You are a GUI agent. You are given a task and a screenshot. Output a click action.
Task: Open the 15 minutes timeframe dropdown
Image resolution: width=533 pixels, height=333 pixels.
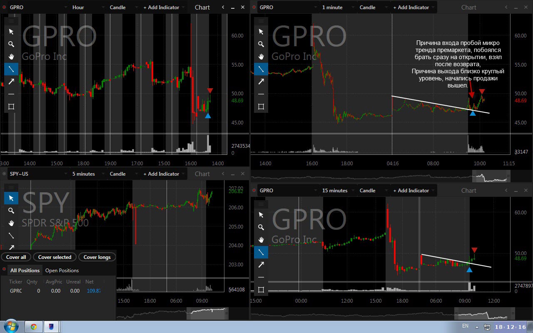[338, 191]
